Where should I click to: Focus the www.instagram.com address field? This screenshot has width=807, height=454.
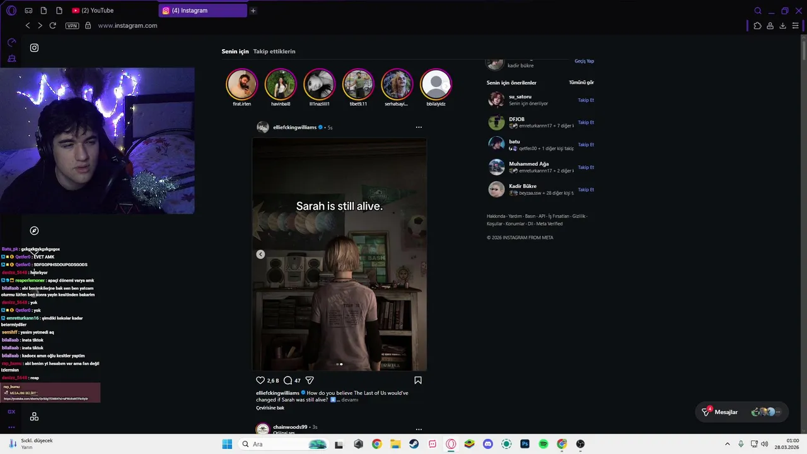click(127, 26)
